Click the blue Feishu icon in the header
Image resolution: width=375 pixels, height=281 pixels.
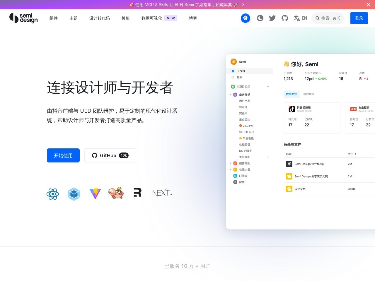pos(246,18)
